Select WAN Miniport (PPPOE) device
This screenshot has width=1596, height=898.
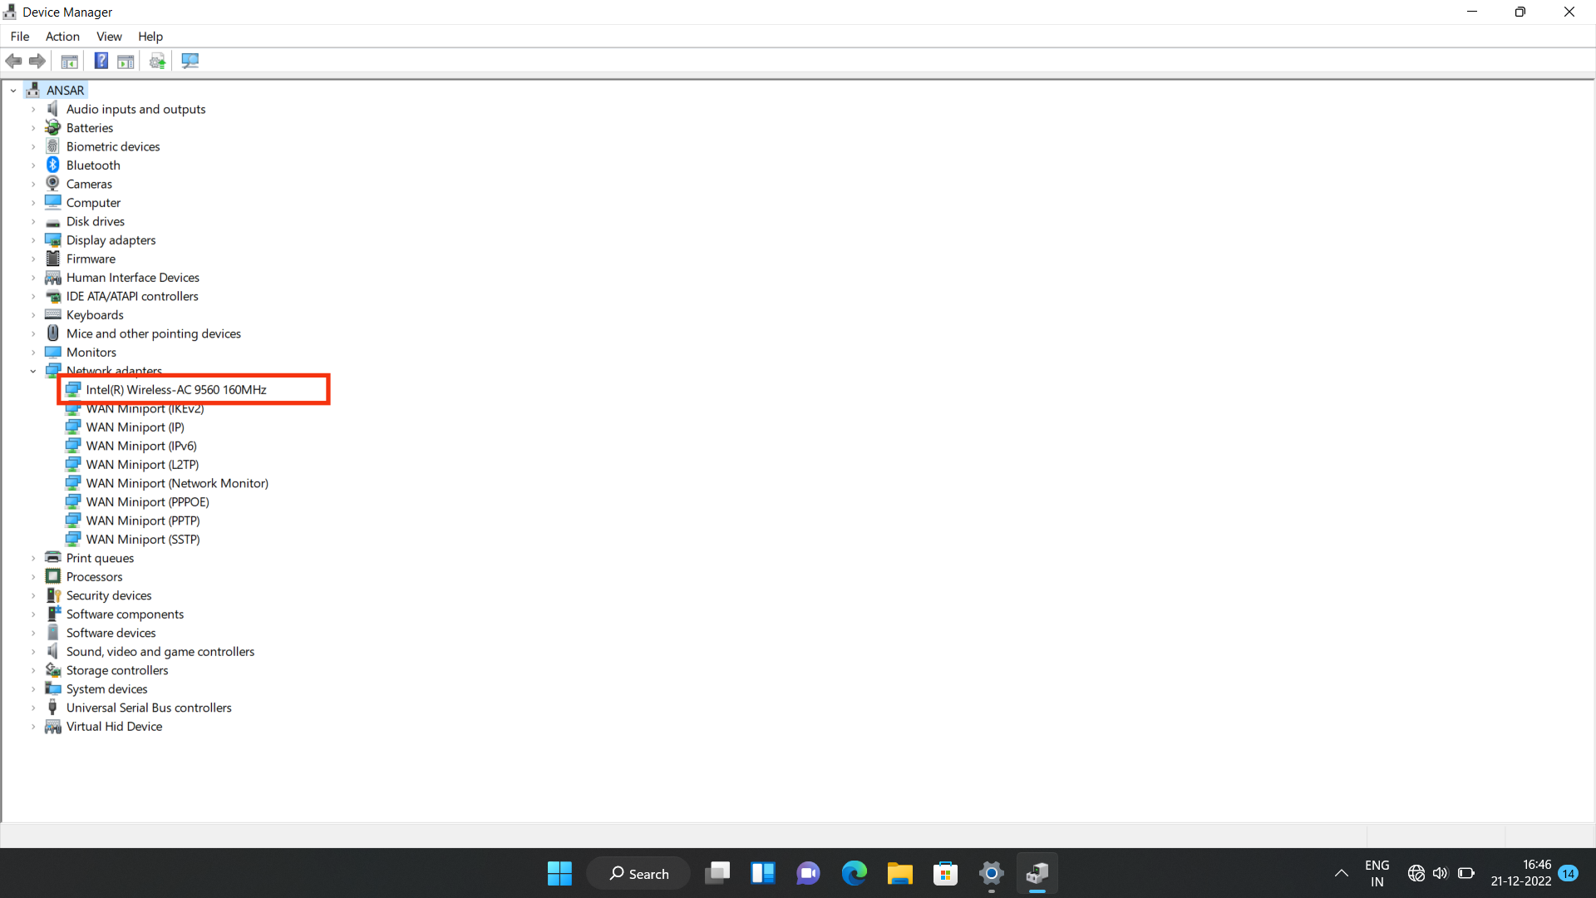pos(147,501)
